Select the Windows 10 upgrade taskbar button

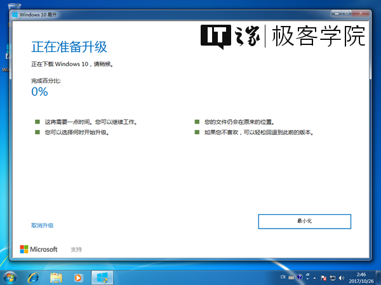tap(102, 278)
